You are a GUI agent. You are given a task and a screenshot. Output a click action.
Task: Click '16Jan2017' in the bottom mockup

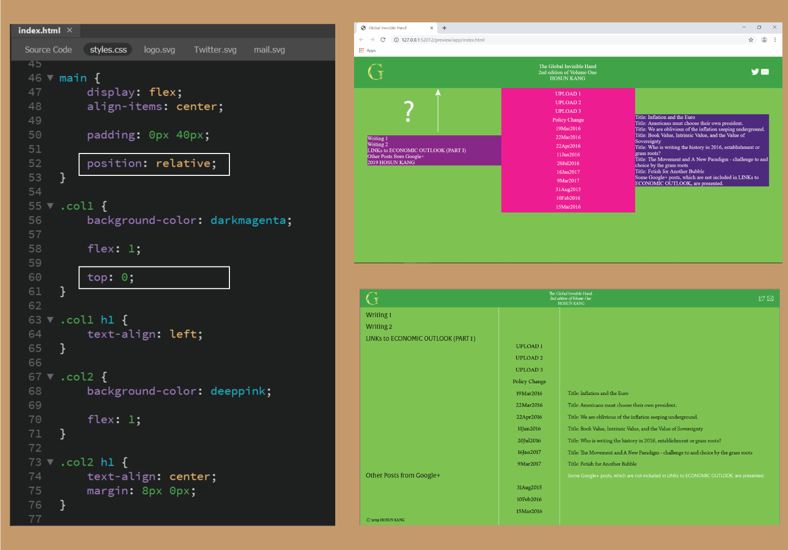coord(529,452)
